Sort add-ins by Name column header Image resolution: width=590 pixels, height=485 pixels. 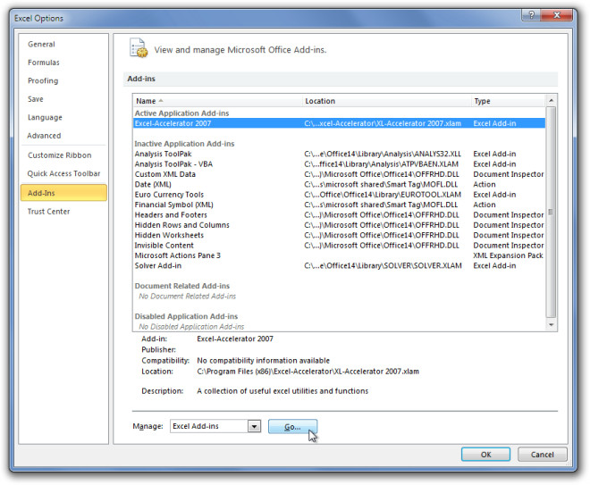tap(217, 101)
